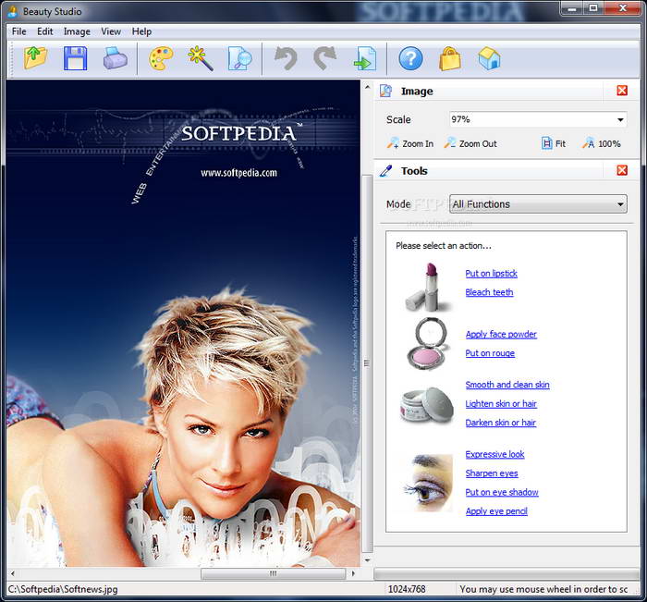This screenshot has width=647, height=602.
Task: Click the Zoom In button
Action: (410, 143)
